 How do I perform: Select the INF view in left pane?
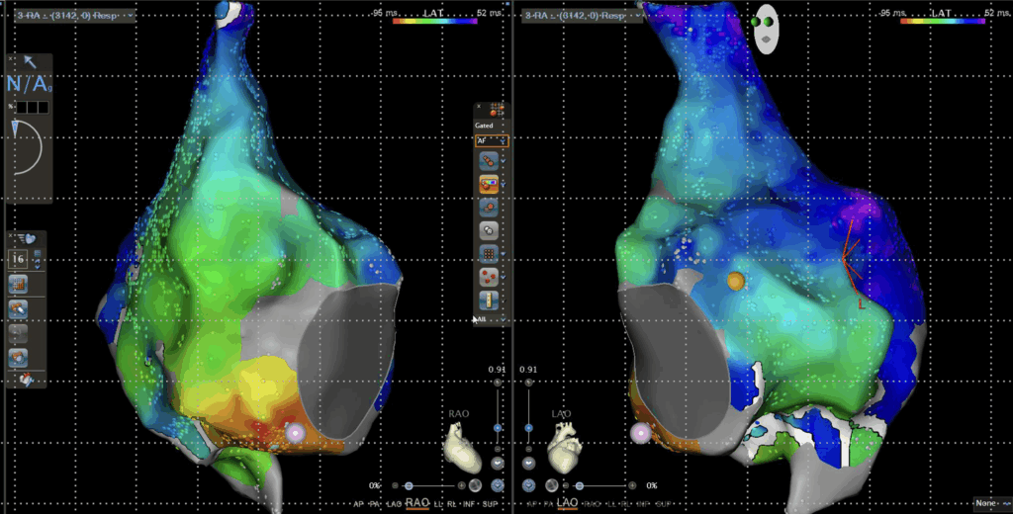tap(471, 504)
